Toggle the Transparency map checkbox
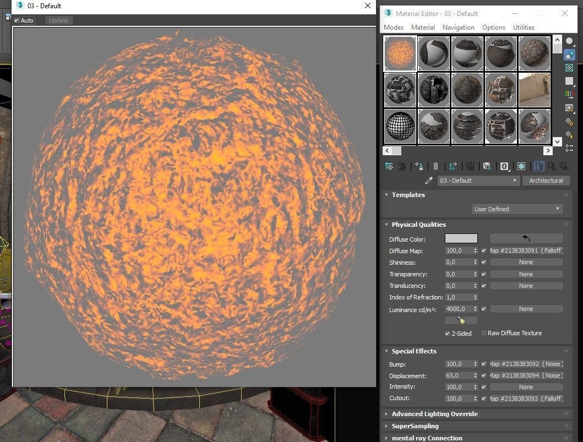 point(484,274)
